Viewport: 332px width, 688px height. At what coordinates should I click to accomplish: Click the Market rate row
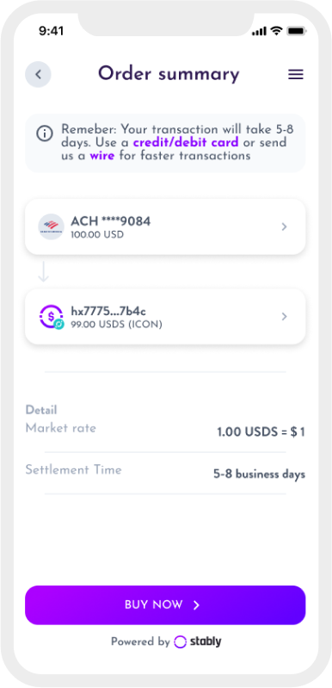coord(165,430)
